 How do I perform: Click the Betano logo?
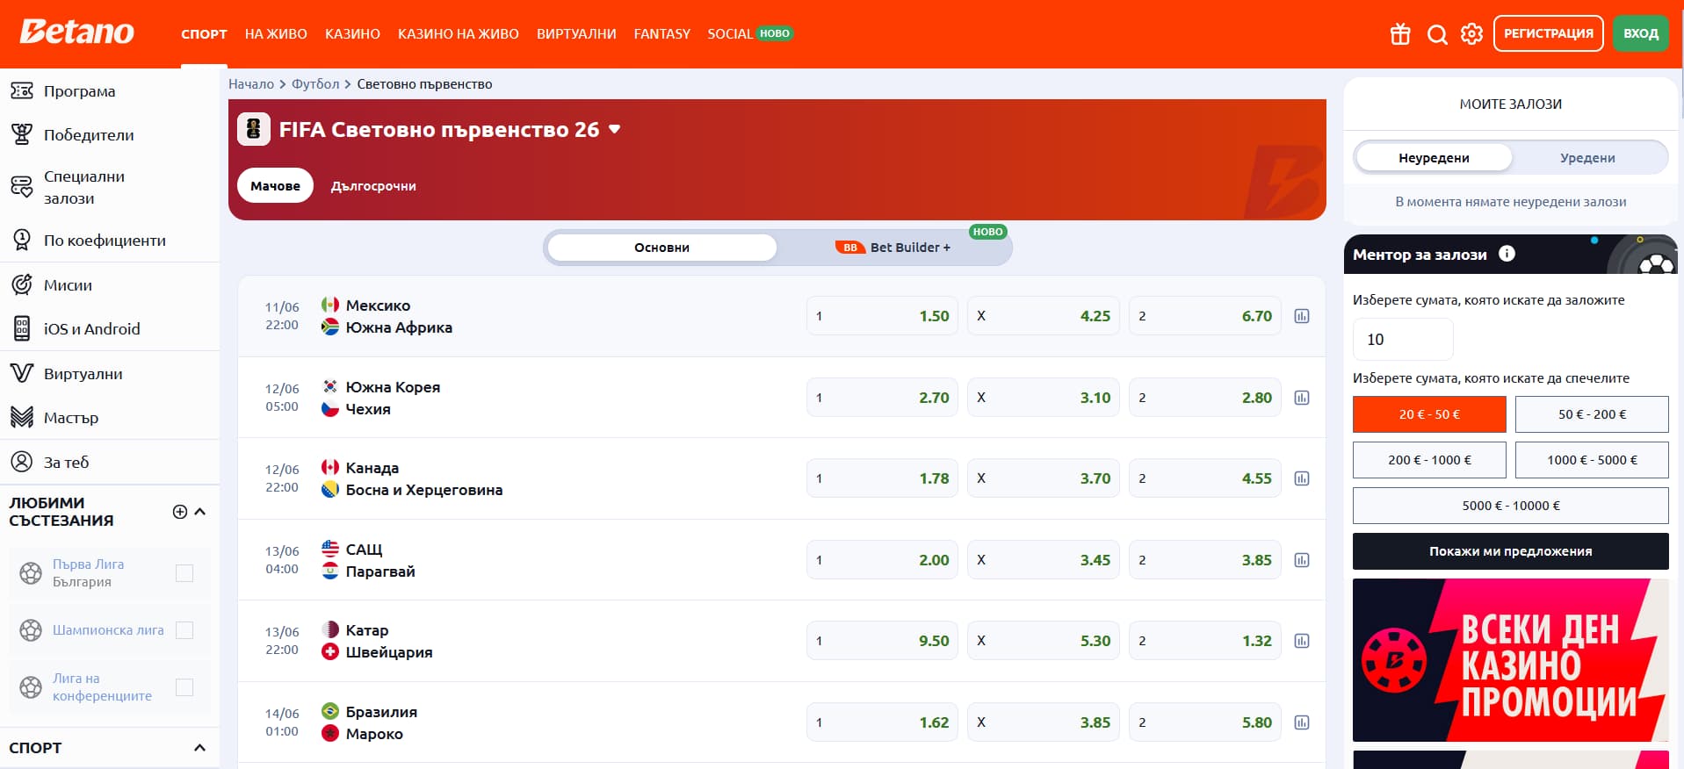tap(77, 32)
